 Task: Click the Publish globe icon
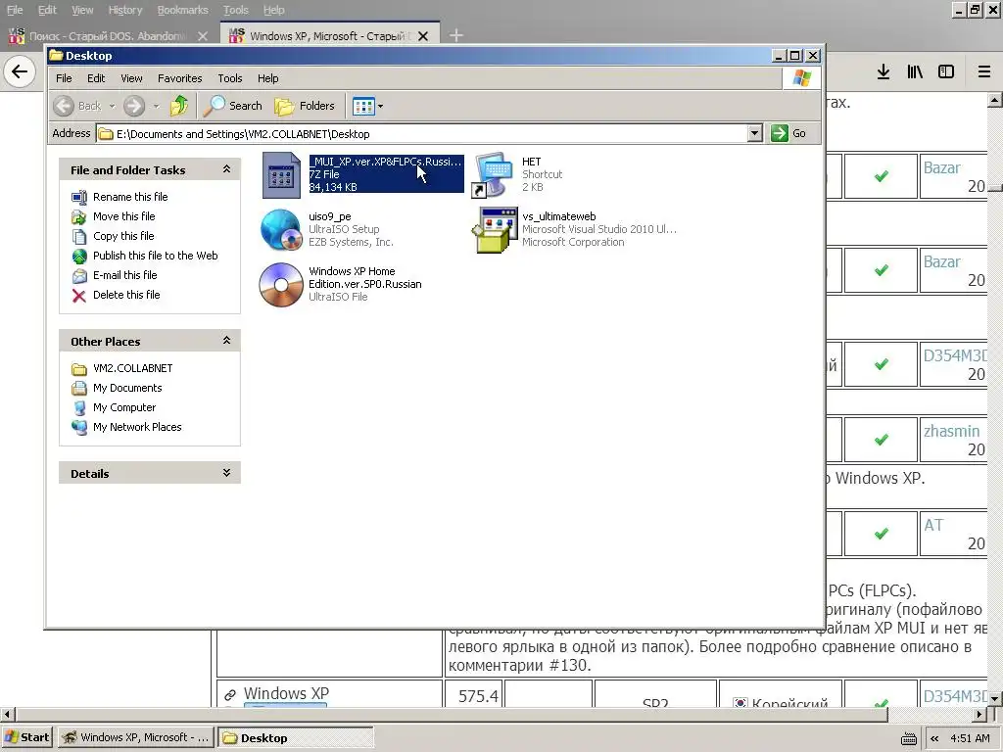coord(78,256)
